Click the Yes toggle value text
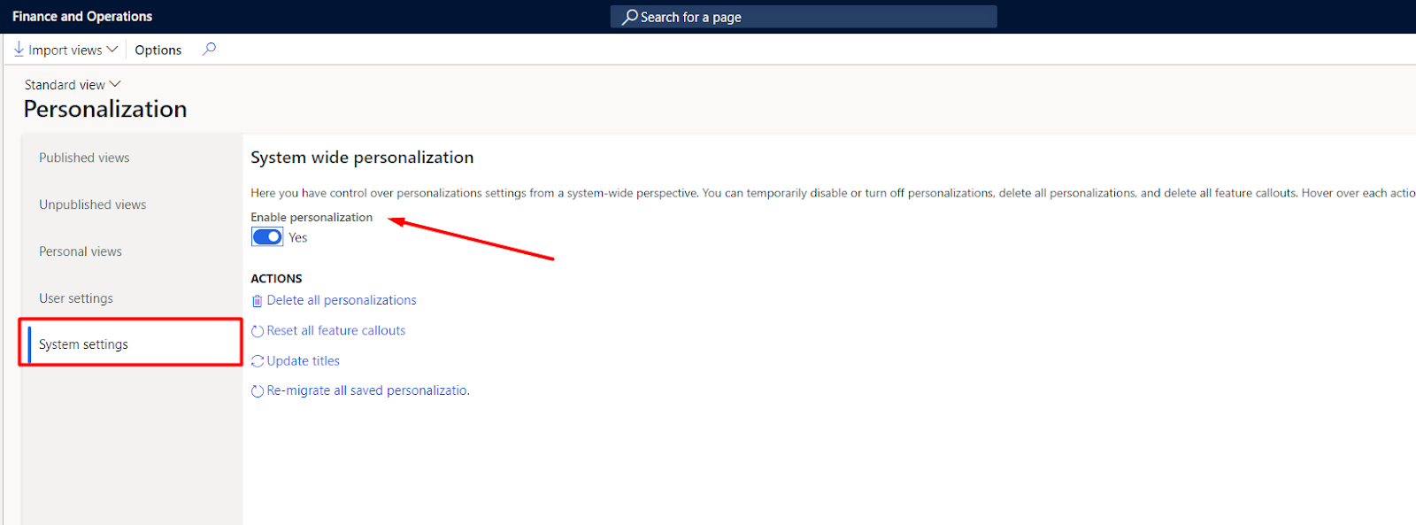Viewport: 1416px width, 525px height. point(298,237)
